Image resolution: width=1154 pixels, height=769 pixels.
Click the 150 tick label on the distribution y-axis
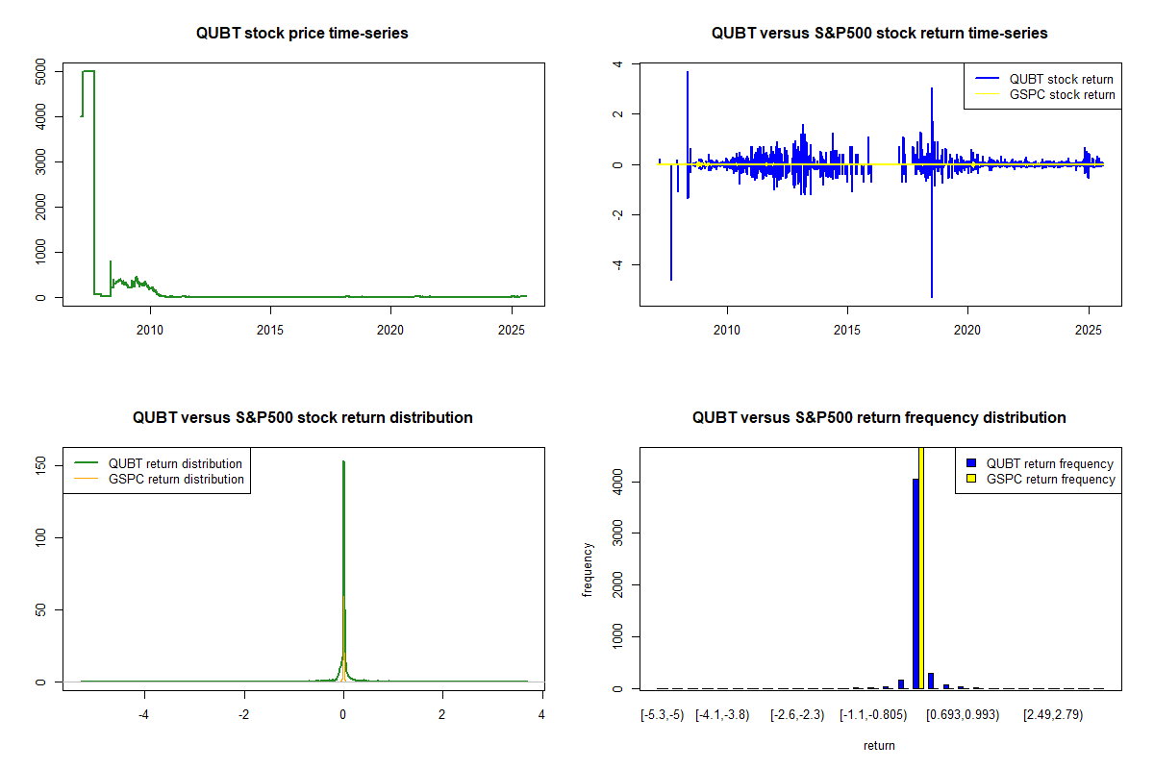click(39, 465)
